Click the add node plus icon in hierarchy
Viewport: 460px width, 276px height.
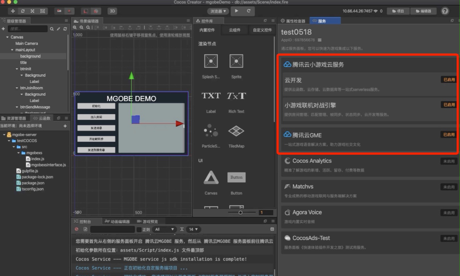[x=3, y=29]
